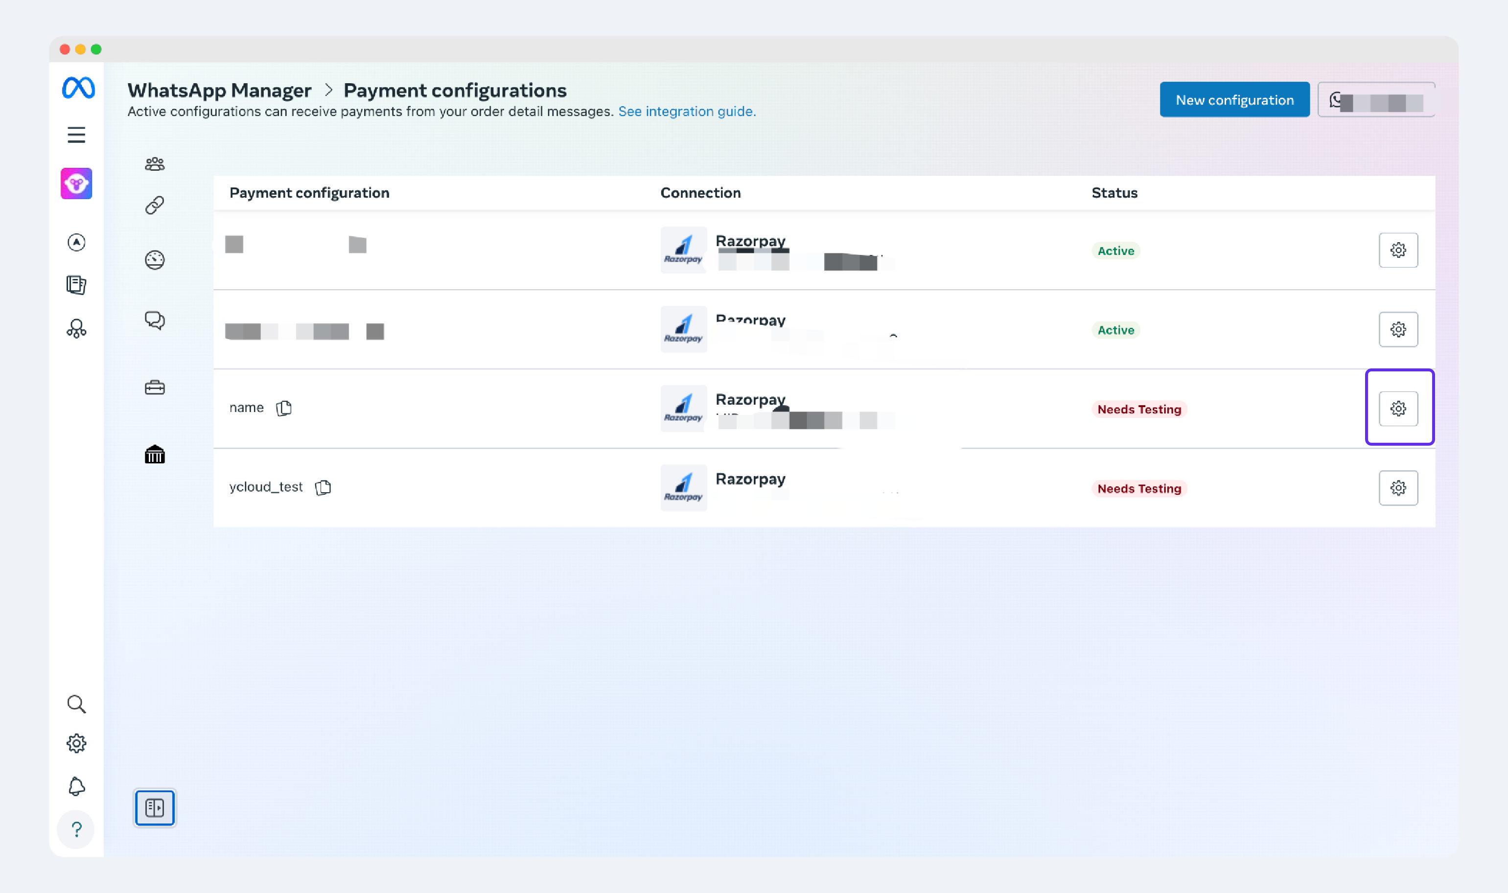Open the hamburger menu in the sidebar
This screenshot has height=893, width=1508.
[x=76, y=135]
